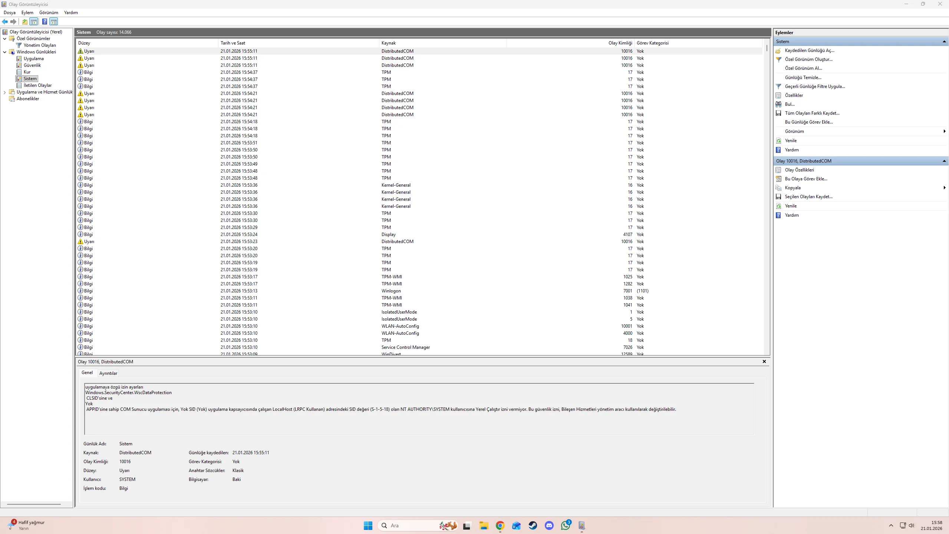Click Günlüğü Temizle... action
The width and height of the screenshot is (949, 534).
pyautogui.click(x=803, y=78)
